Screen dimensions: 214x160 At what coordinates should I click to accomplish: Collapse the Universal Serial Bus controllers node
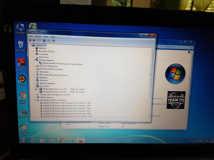pos(35,100)
